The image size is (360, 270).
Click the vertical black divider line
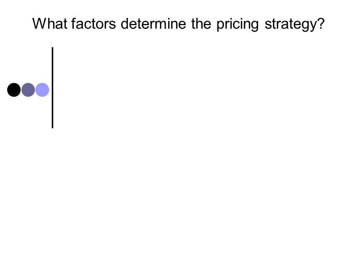tap(52, 88)
